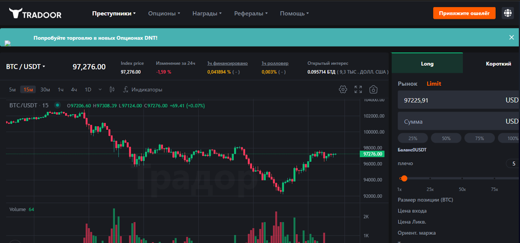The width and height of the screenshot is (520, 243).
Task: Choose 25% amount button
Action: [x=413, y=138]
